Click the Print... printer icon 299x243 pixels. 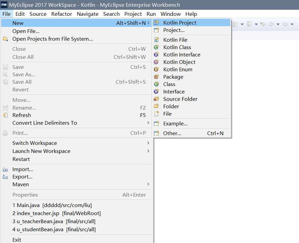[5, 133]
